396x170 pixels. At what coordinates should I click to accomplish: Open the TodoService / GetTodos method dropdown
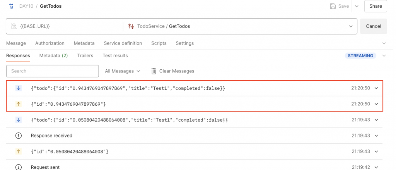[351, 26]
